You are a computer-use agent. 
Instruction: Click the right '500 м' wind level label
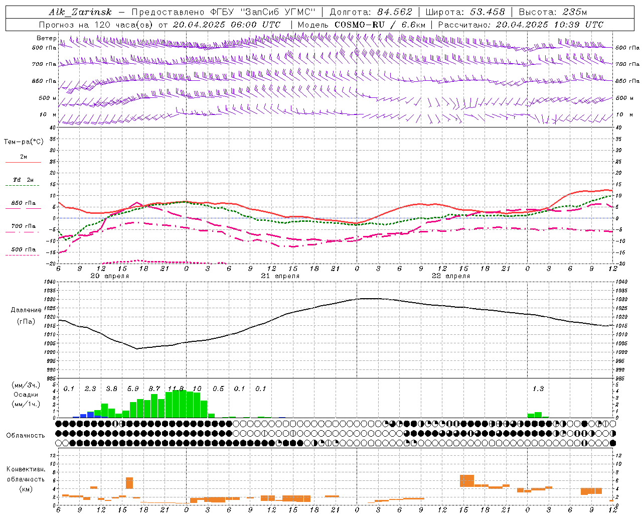(x=625, y=98)
